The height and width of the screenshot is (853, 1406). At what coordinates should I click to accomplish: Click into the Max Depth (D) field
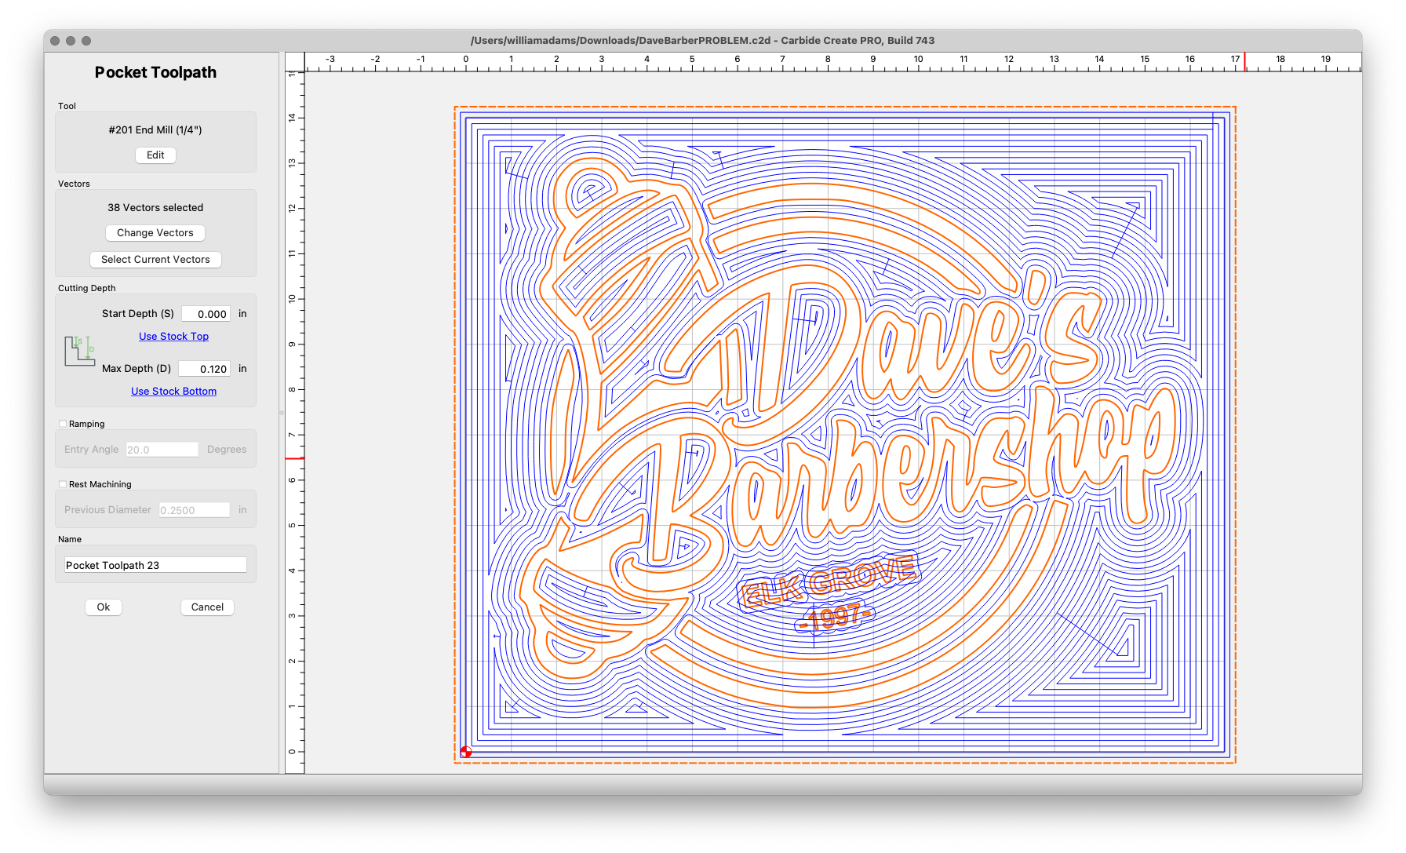[204, 369]
